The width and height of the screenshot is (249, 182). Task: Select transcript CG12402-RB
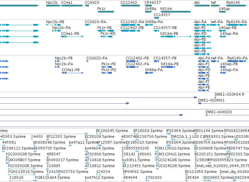[130, 31]
